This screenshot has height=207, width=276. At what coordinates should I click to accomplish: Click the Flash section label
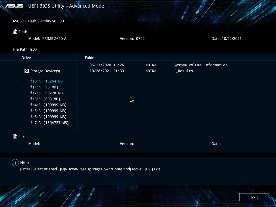pyautogui.click(x=23, y=32)
